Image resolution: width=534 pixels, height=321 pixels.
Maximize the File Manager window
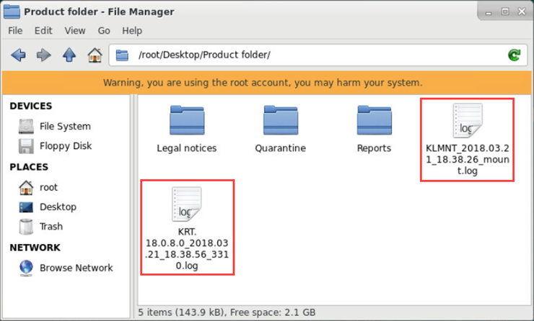click(x=505, y=12)
